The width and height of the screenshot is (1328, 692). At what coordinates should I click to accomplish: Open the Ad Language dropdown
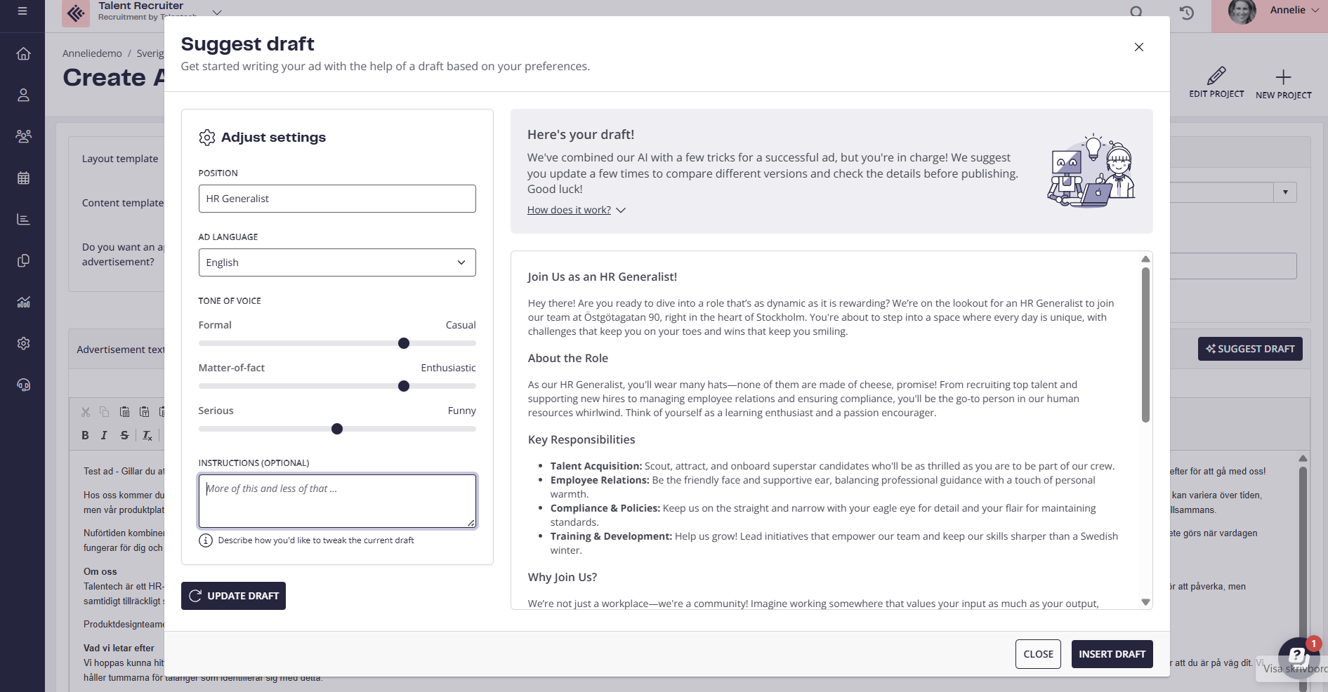pos(337,262)
